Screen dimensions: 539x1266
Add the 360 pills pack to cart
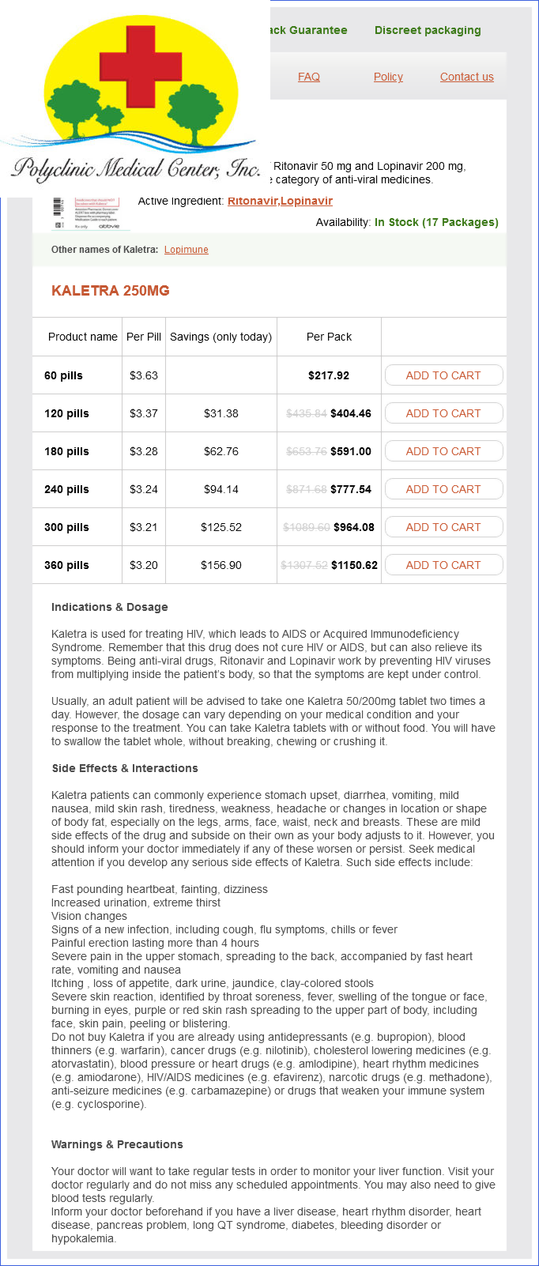(x=443, y=565)
